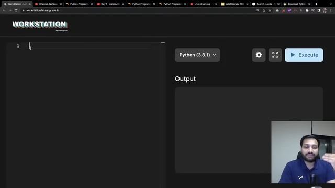The image size is (335, 188).
Task: Click the Workstation logo
Action: [40, 26]
